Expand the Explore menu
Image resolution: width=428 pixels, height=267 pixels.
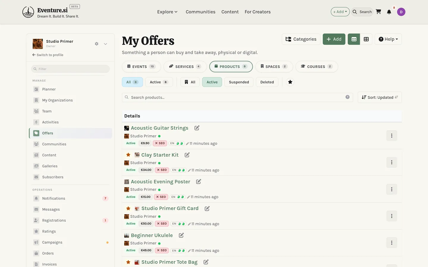pyautogui.click(x=167, y=12)
